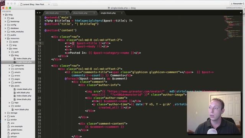Click the partials folder icon
This screenshot has height=138, width=245.
(x=13, y=82)
